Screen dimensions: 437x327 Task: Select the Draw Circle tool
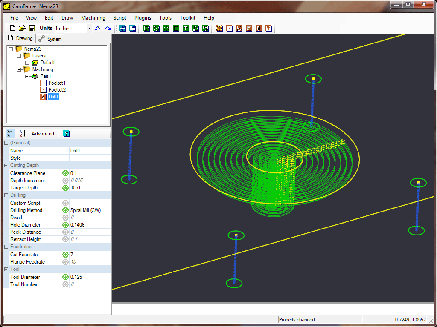click(x=156, y=28)
